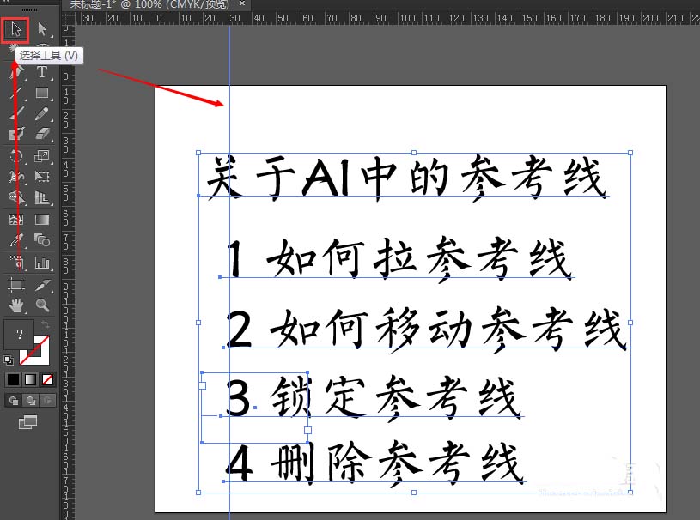Select the Width tool

pos(16,177)
